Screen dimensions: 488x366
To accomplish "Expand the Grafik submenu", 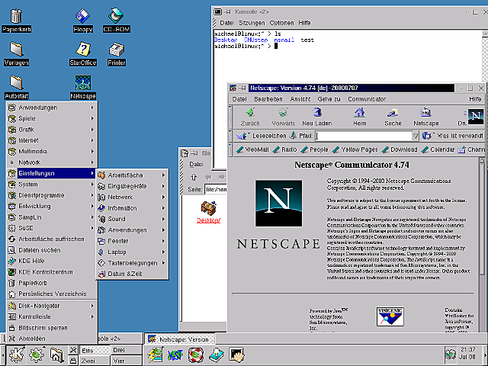I will click(x=52, y=129).
